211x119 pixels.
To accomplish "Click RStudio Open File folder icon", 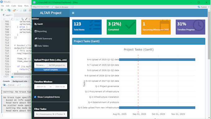I will 14,10.
